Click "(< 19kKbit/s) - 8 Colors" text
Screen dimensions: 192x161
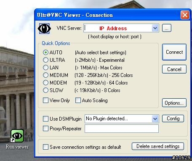pos(97,90)
